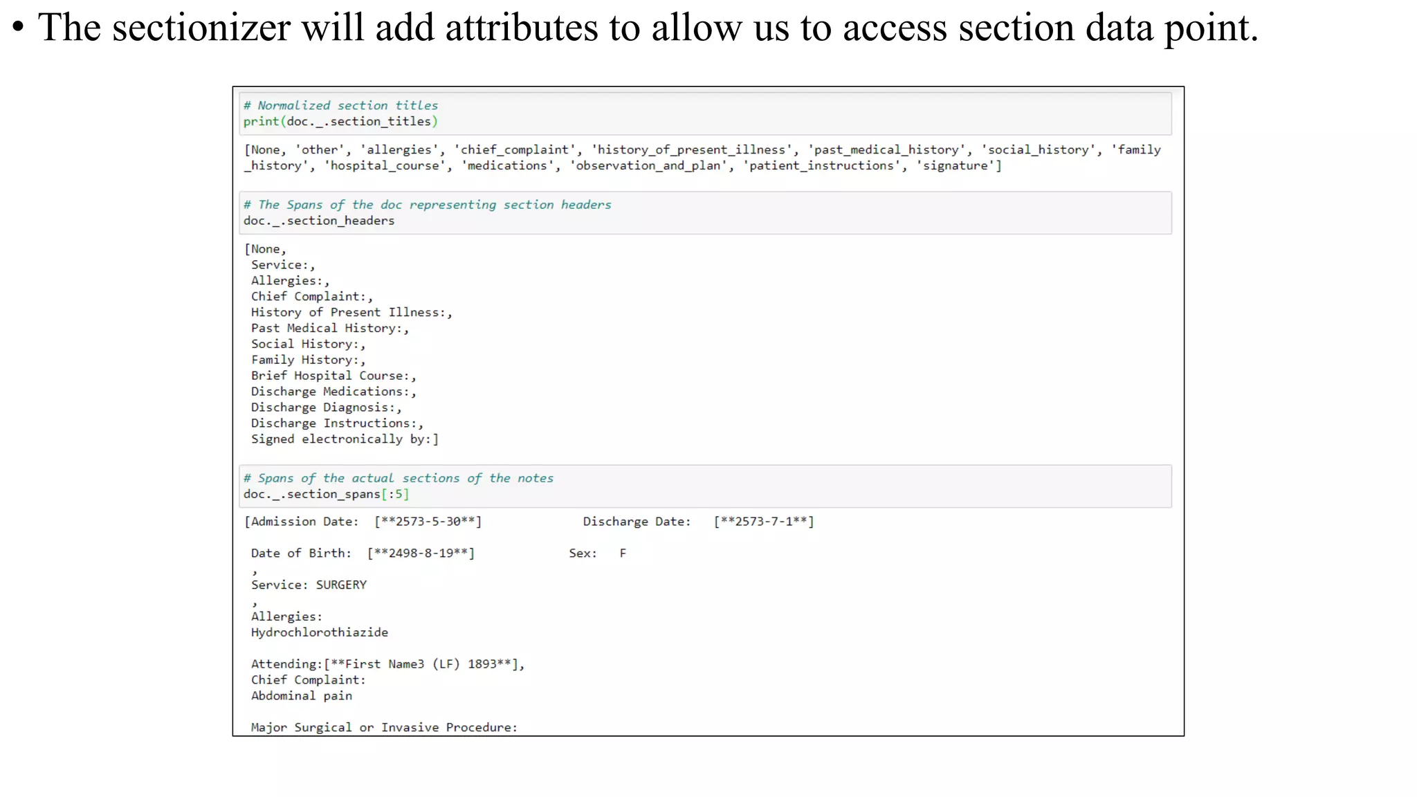
Task: Click the '# Spans of the actual sections' comment
Action: click(399, 478)
